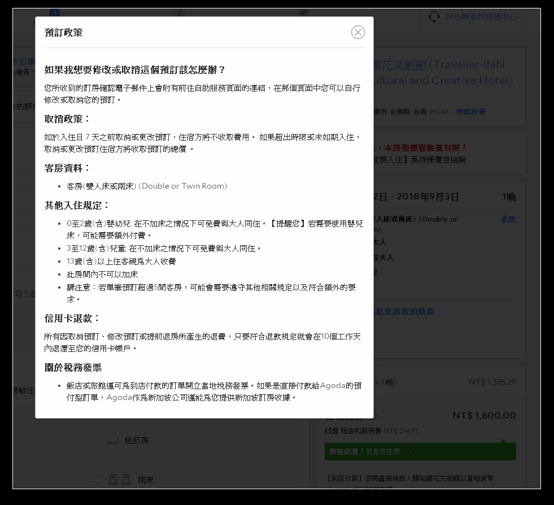Open the 24小時客戶服務中心 link

point(480,16)
